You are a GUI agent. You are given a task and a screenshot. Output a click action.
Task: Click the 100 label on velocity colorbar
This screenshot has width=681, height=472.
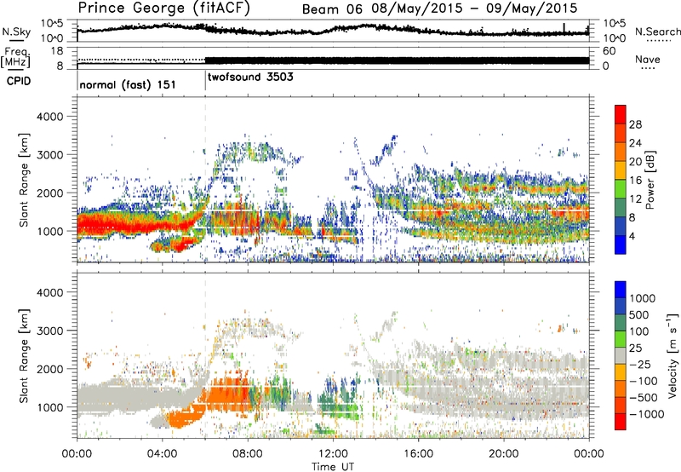639,331
